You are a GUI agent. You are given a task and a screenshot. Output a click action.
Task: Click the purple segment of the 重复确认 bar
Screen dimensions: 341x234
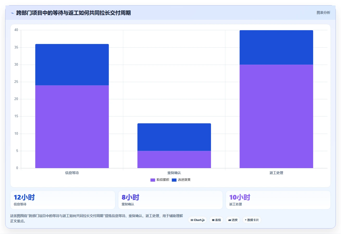point(174,159)
